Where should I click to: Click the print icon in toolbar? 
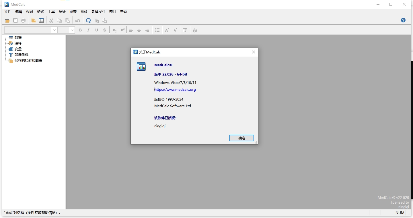coord(23,20)
